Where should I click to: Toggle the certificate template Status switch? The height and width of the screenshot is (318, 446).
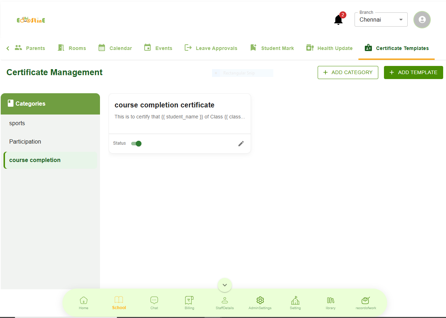[x=136, y=144]
